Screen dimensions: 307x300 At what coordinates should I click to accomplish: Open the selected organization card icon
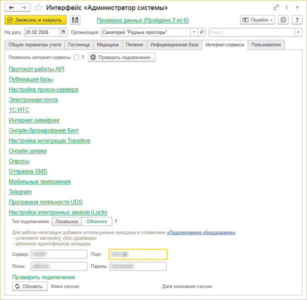point(201,32)
